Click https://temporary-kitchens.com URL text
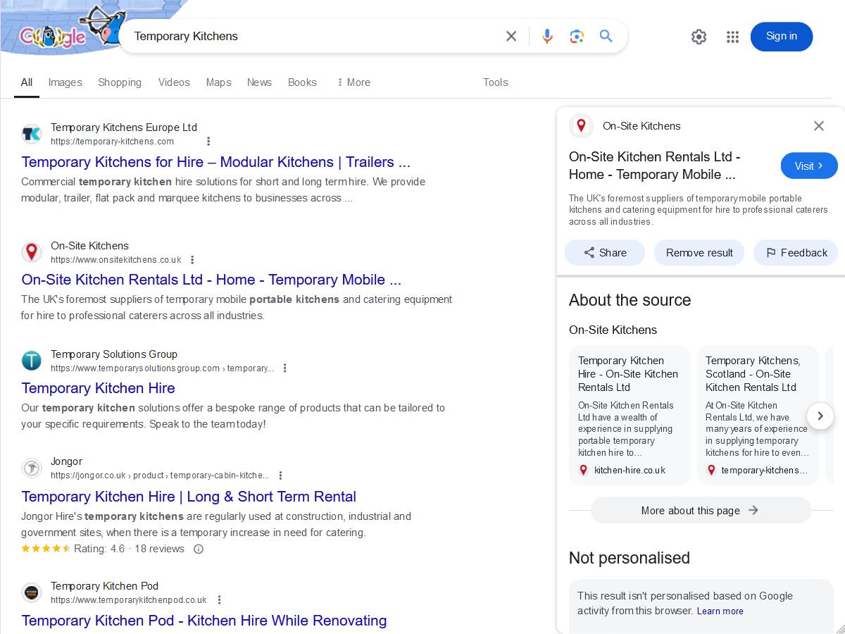845x634 pixels. [x=112, y=142]
